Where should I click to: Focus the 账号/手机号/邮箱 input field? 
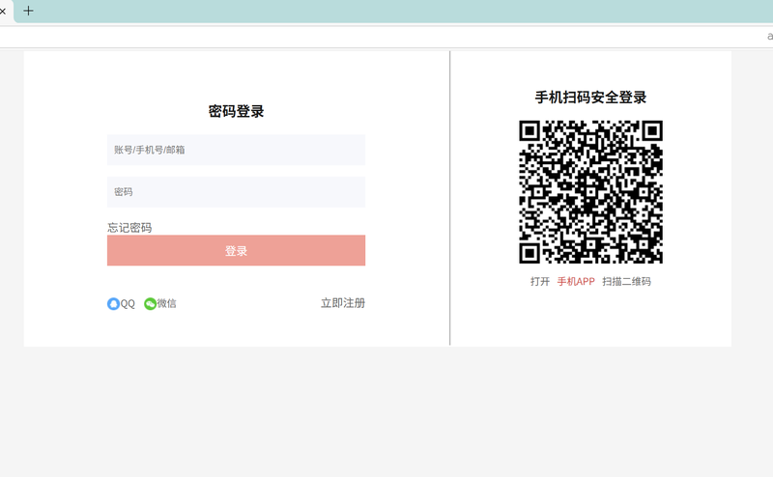tap(236, 150)
